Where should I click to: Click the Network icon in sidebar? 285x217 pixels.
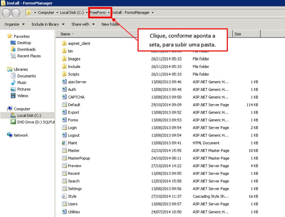(x=9, y=135)
